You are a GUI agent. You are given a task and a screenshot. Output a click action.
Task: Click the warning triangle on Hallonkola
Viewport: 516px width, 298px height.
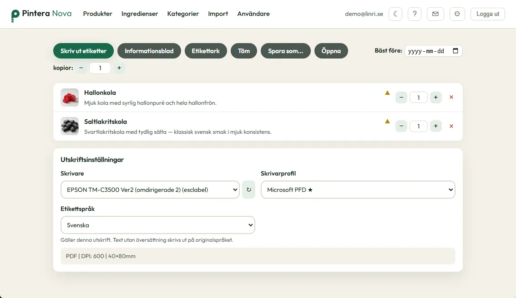(387, 93)
